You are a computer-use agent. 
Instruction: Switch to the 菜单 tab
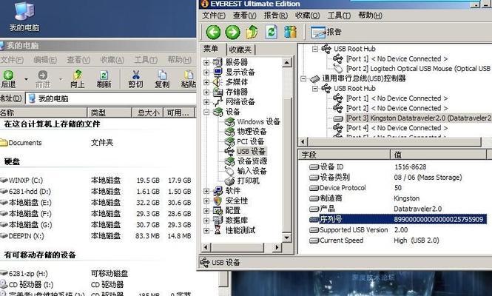click(x=211, y=49)
